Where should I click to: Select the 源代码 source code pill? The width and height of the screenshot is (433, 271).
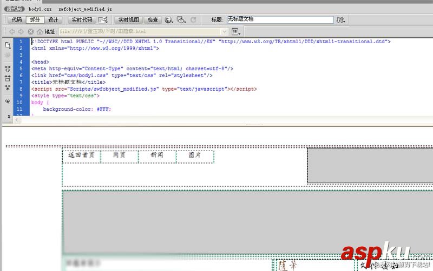(x=15, y=9)
